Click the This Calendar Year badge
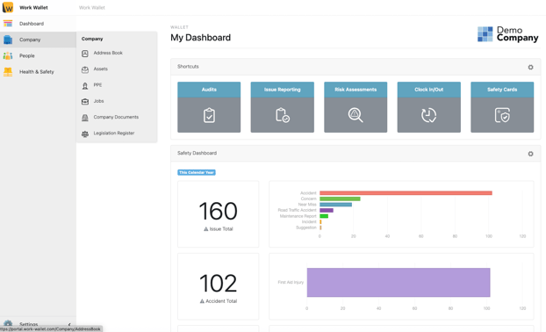 point(197,172)
